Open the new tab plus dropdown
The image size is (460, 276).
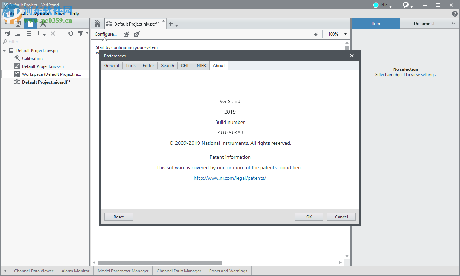[173, 24]
